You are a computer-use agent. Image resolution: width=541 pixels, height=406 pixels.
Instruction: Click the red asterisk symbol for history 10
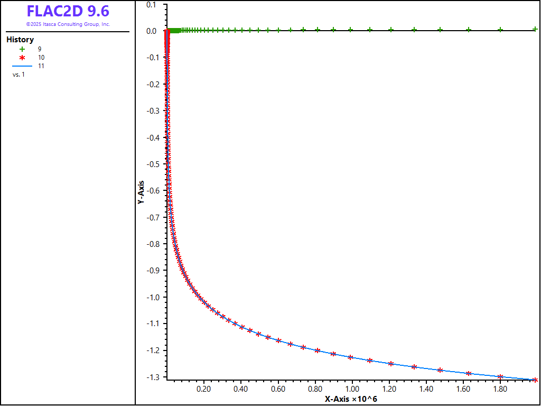pos(22,57)
